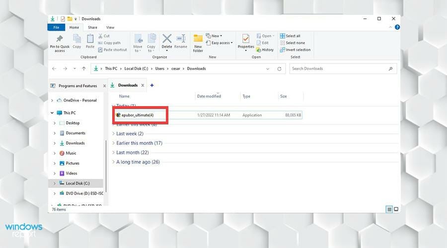Click Invert selection
The height and width of the screenshot is (248, 447).
click(295, 50)
